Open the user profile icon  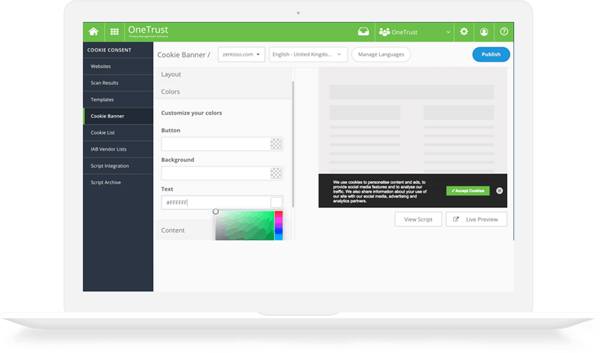tap(484, 32)
